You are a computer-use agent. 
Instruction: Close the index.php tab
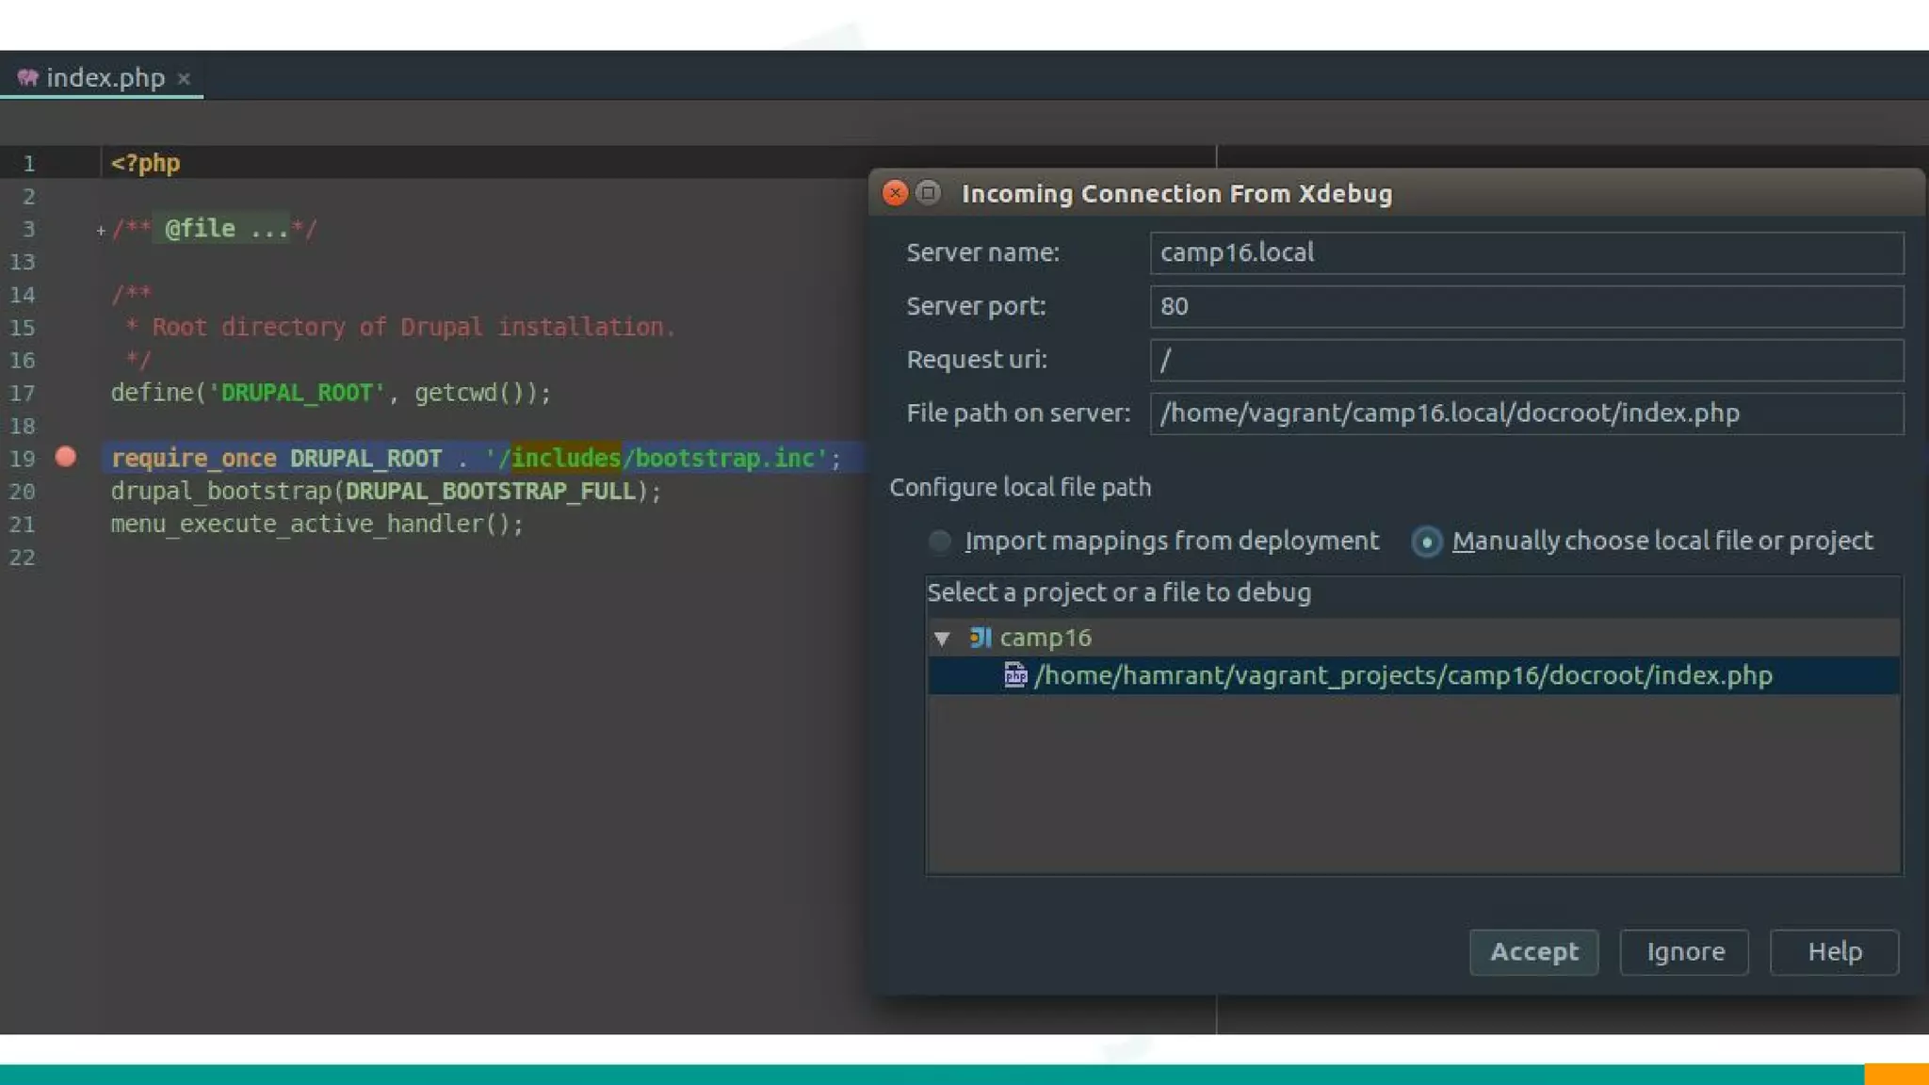185,79
